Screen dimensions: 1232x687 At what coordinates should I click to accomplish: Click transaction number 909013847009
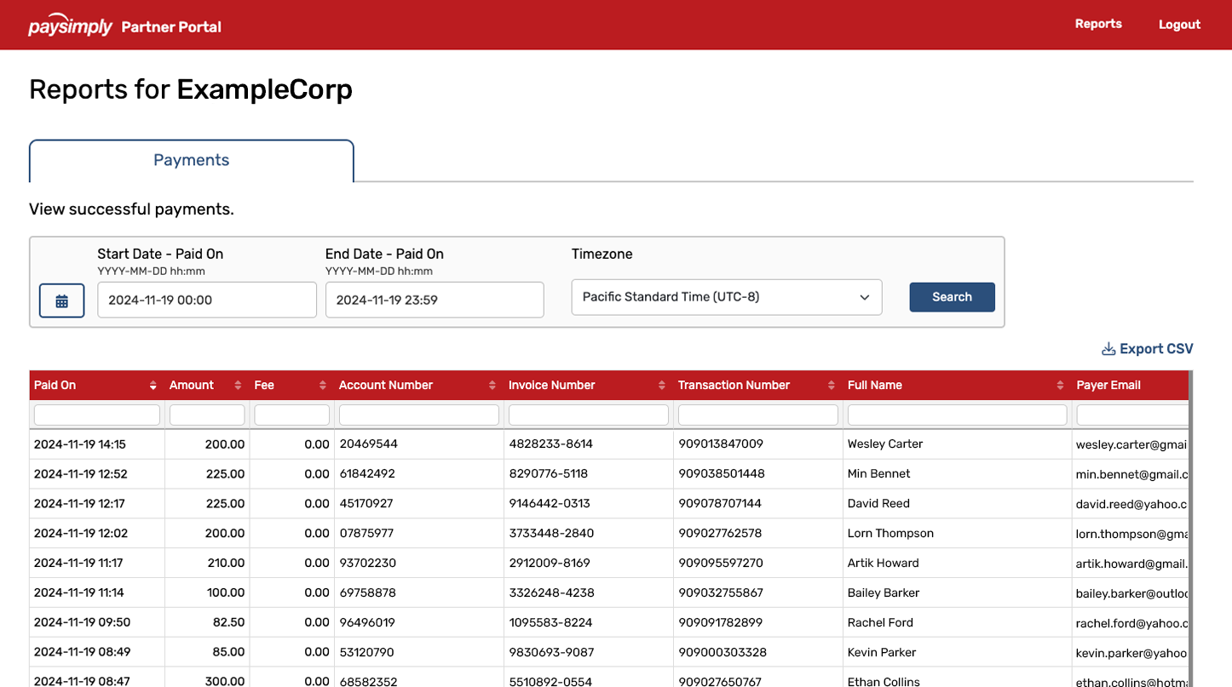coord(721,444)
